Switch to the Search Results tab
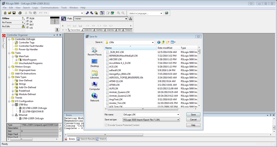 86,139
